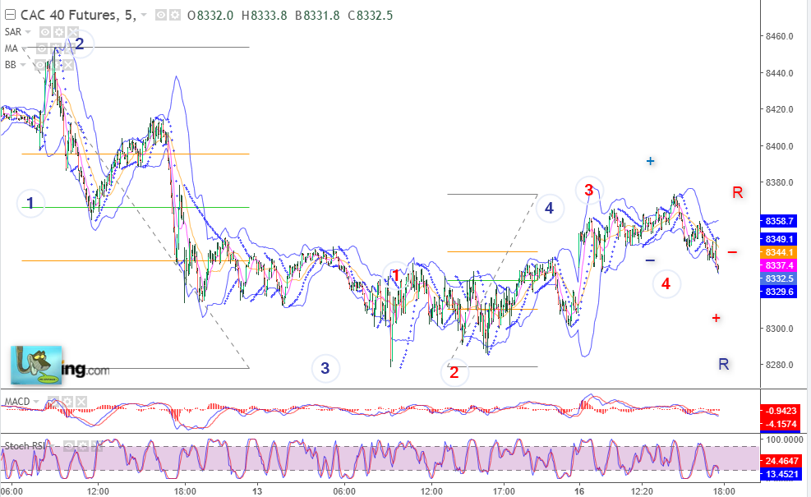This screenshot has height=497, width=811.
Task: Hide the MACD indicator with eye icon
Action: (x=53, y=402)
